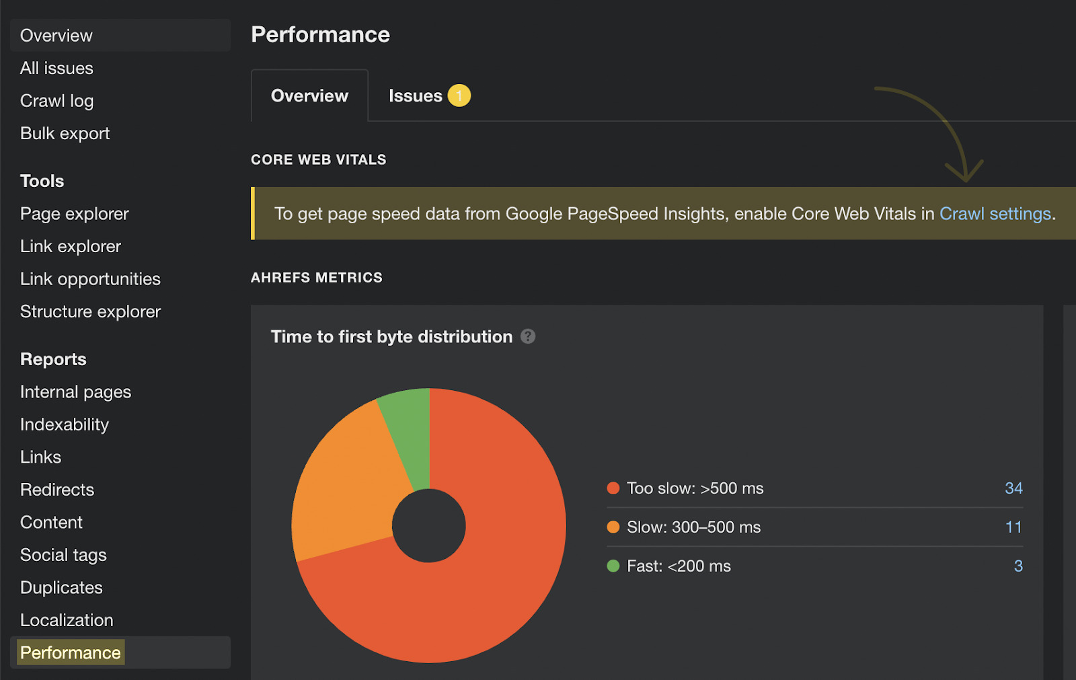Click the count of 34 Too slow pages
Screen dimensions: 1076x680
click(x=1014, y=488)
